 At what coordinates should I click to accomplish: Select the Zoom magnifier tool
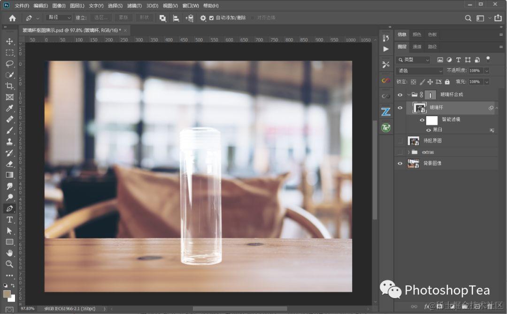[9, 264]
